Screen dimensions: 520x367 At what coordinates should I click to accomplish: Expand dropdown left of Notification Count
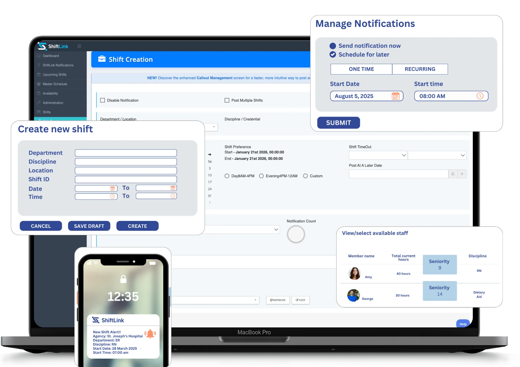(x=276, y=229)
